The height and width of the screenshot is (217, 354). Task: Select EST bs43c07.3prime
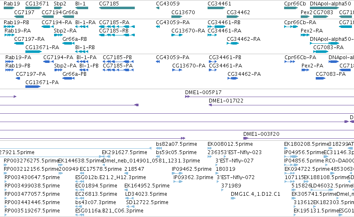click(79, 207)
